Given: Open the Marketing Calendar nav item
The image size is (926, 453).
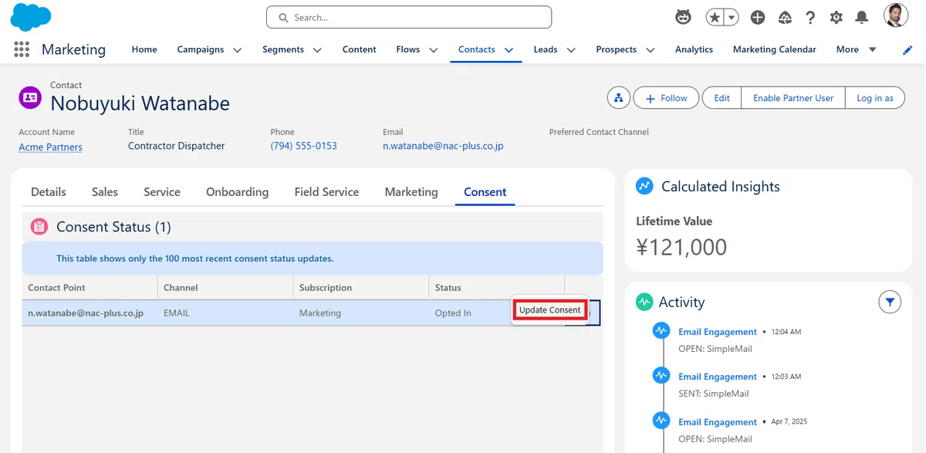Looking at the screenshot, I should (x=774, y=49).
